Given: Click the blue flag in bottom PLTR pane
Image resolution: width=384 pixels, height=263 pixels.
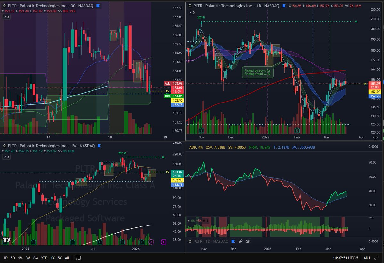Looking at the screenshot, I should 234,241.
